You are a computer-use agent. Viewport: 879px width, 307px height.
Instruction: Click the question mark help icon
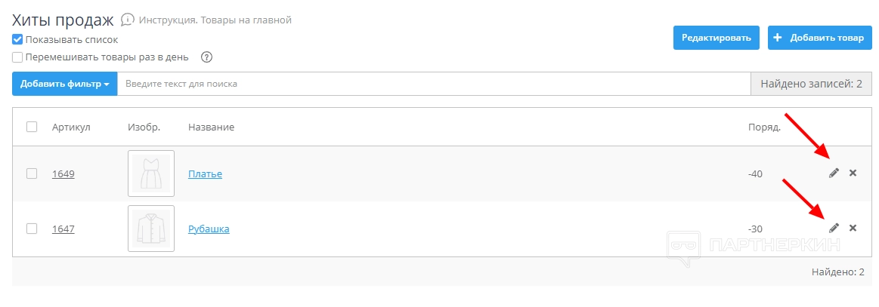pos(206,57)
